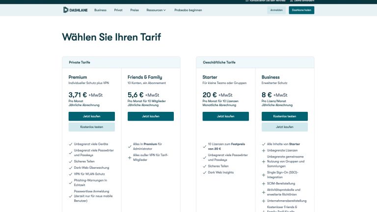Click the checkmark icon next to Dark-Web-Überwachung
The height and width of the screenshot is (212, 377).
point(71,167)
